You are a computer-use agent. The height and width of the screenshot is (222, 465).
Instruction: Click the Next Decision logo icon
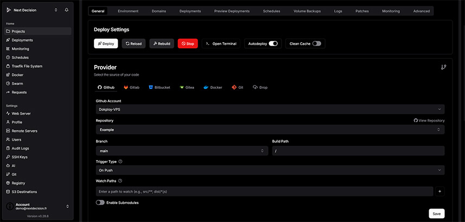point(8,10)
